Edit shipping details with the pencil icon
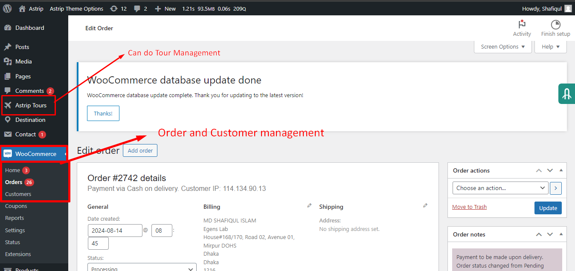 click(x=425, y=205)
